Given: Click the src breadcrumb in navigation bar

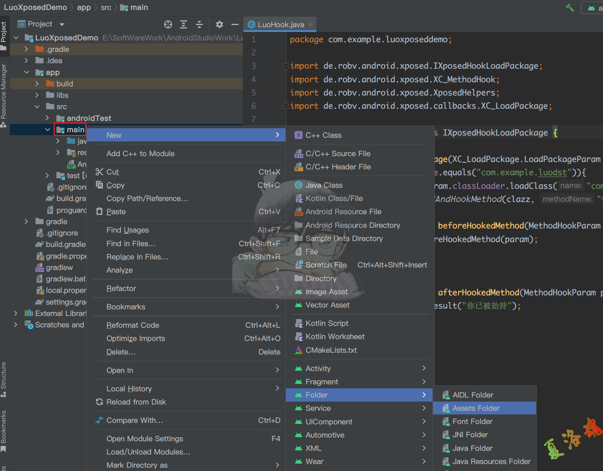Looking at the screenshot, I should [106, 7].
